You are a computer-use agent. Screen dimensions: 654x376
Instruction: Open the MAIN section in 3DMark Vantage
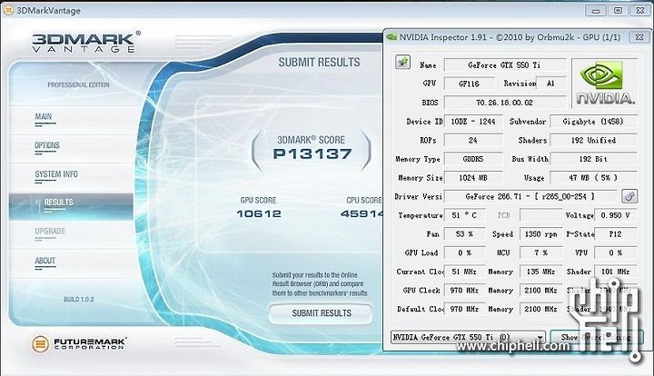click(44, 116)
